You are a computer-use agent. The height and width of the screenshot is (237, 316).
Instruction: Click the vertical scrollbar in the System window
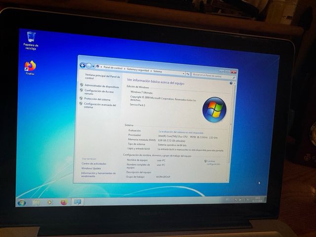click(x=232, y=125)
